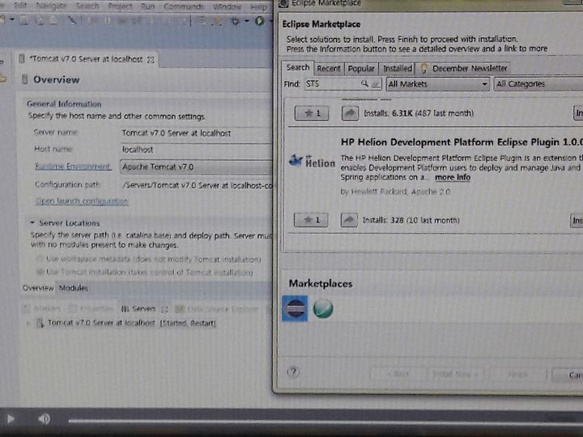Toggle the video volume speaker icon
This screenshot has height=437, width=583.
[x=44, y=419]
